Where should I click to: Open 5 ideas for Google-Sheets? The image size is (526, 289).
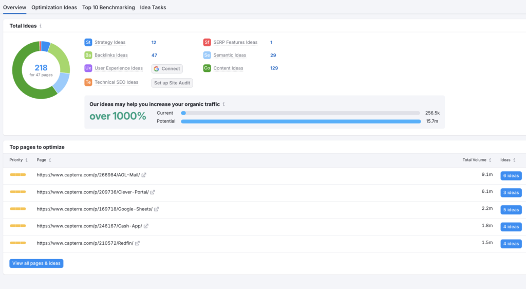(511, 210)
